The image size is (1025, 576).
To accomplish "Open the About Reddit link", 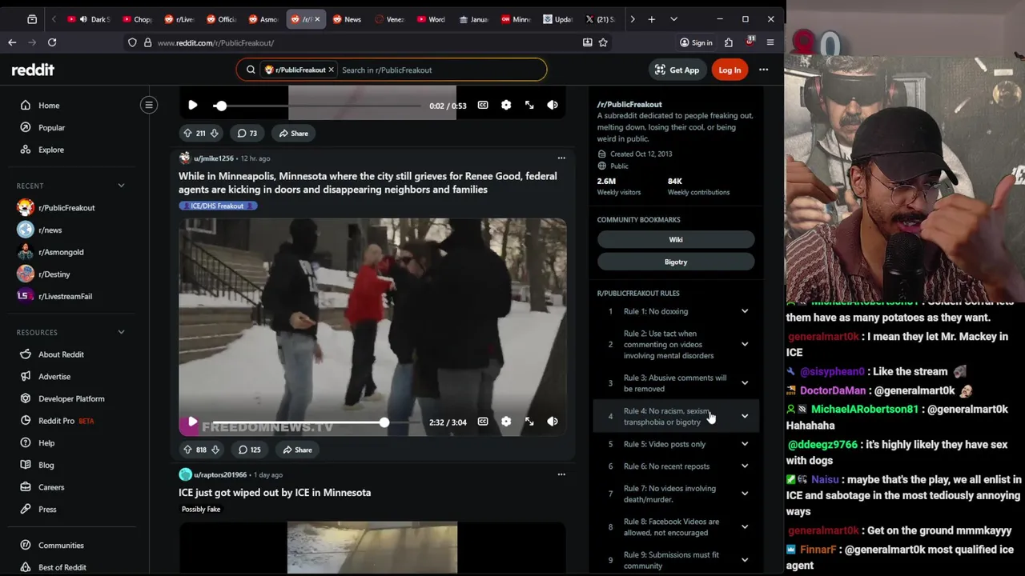I will [61, 354].
